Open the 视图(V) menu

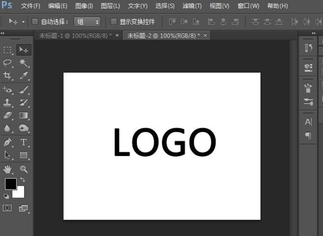(x=219, y=6)
